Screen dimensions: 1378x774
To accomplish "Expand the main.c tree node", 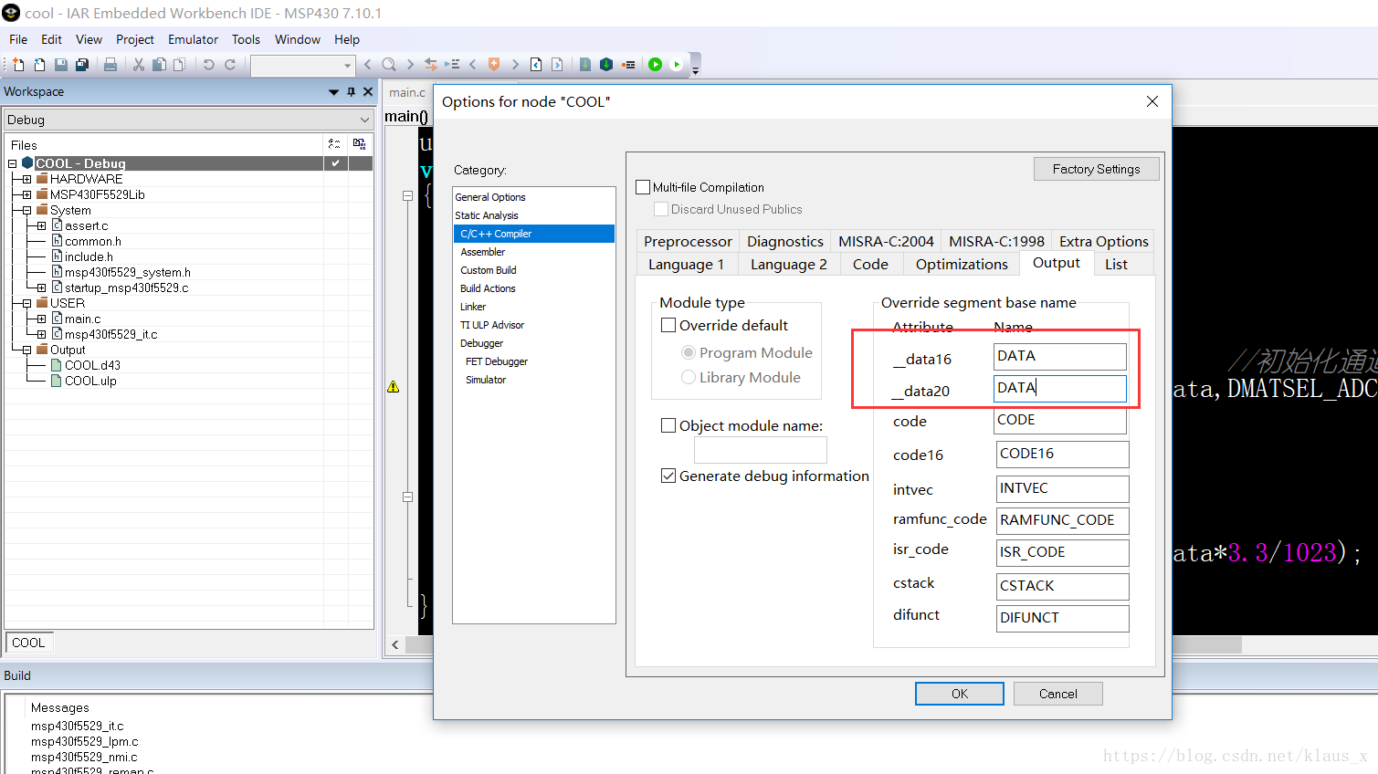I will (x=42, y=319).
